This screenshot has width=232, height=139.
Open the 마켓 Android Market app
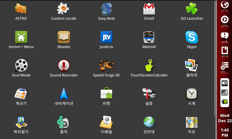click(106, 93)
